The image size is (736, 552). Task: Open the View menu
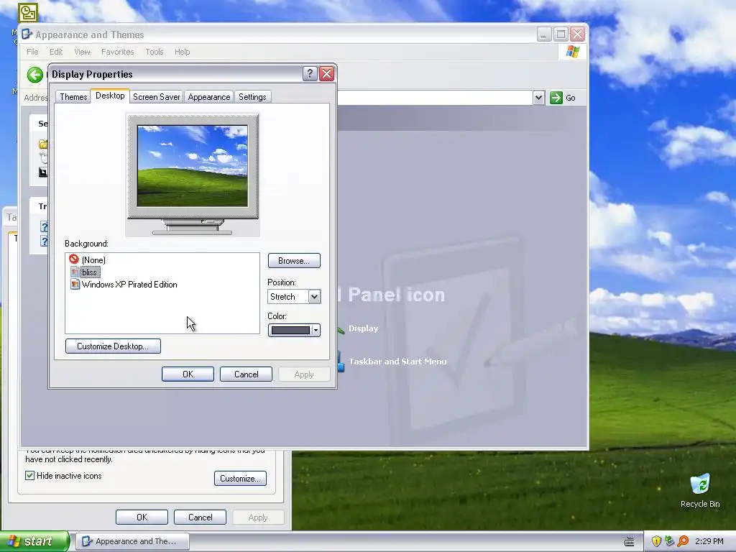point(82,52)
